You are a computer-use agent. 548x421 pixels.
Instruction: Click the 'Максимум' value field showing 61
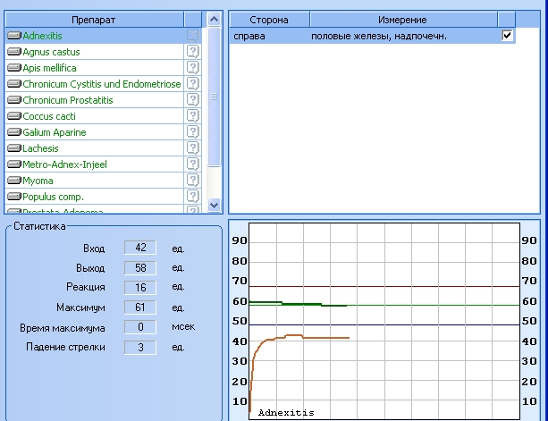coord(140,307)
